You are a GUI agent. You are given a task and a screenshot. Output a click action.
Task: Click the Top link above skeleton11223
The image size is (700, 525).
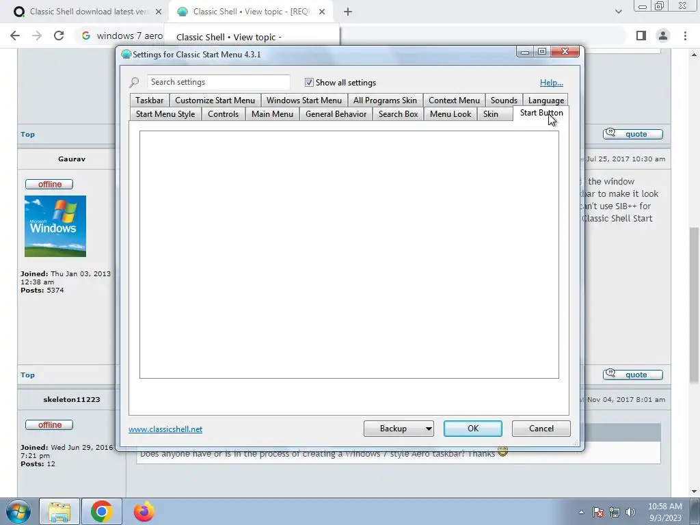coord(27,375)
